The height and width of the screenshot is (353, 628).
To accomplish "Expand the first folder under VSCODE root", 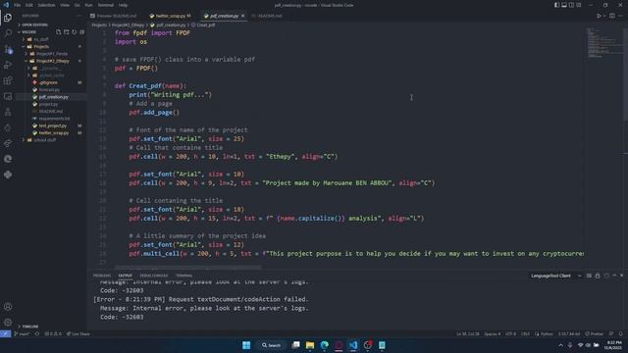I will [x=40, y=39].
